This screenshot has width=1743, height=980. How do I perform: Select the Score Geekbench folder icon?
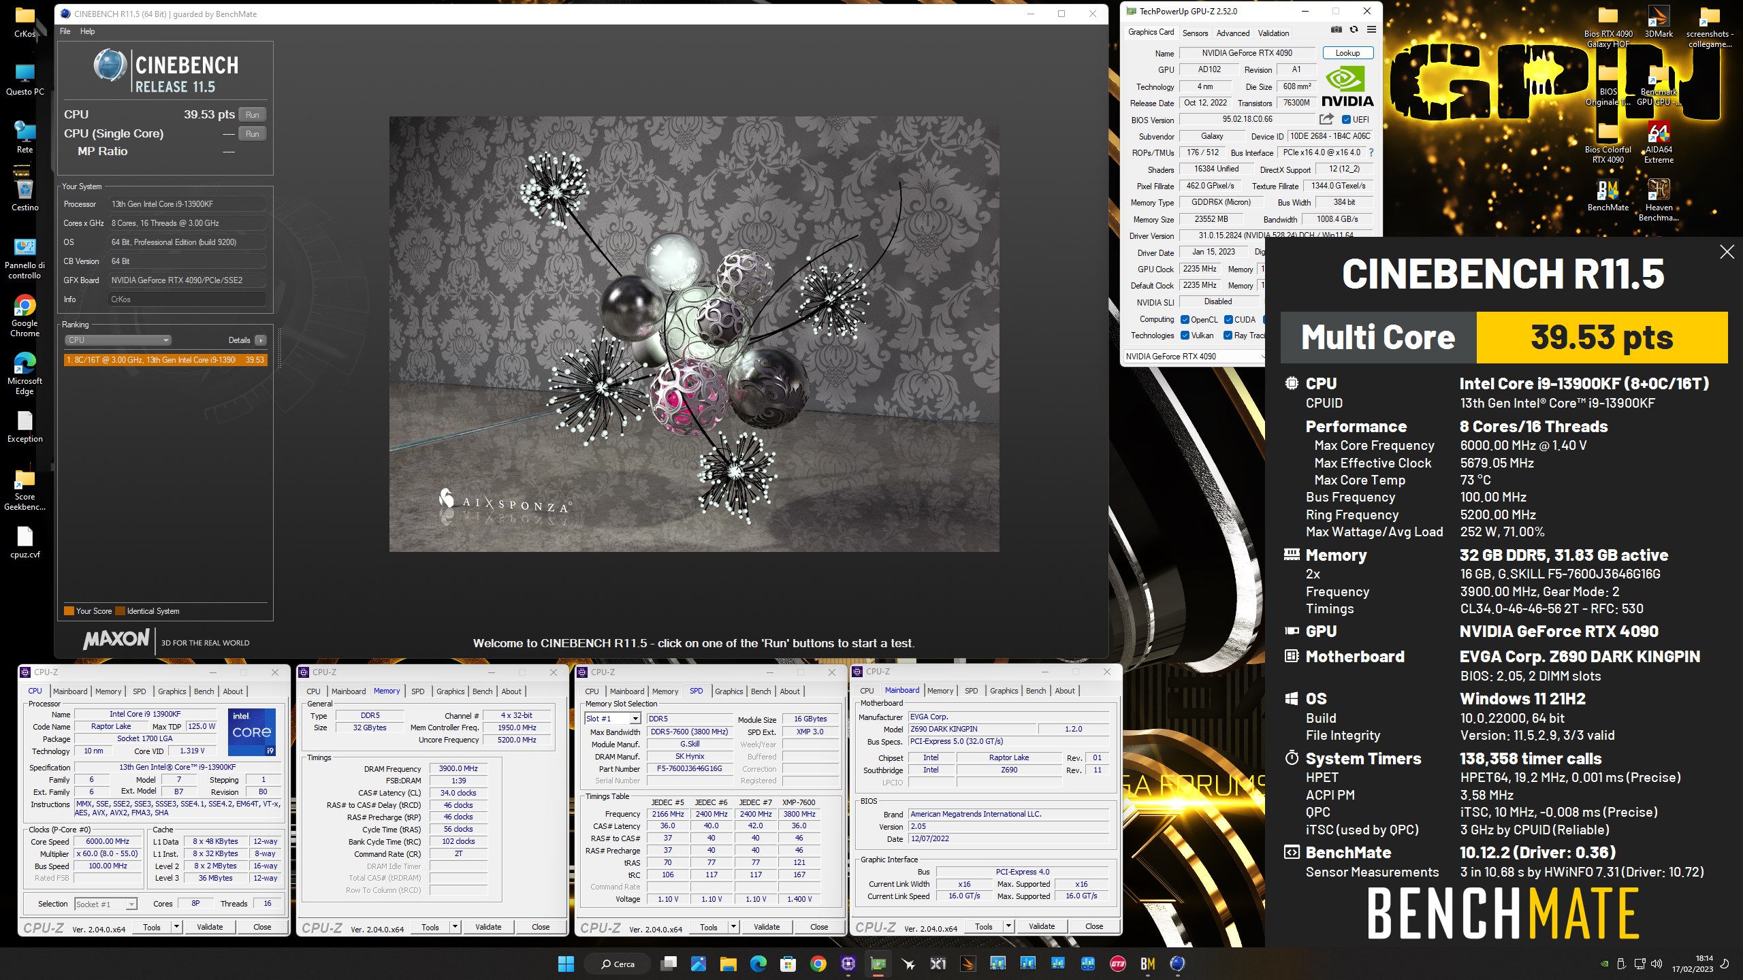coord(25,490)
